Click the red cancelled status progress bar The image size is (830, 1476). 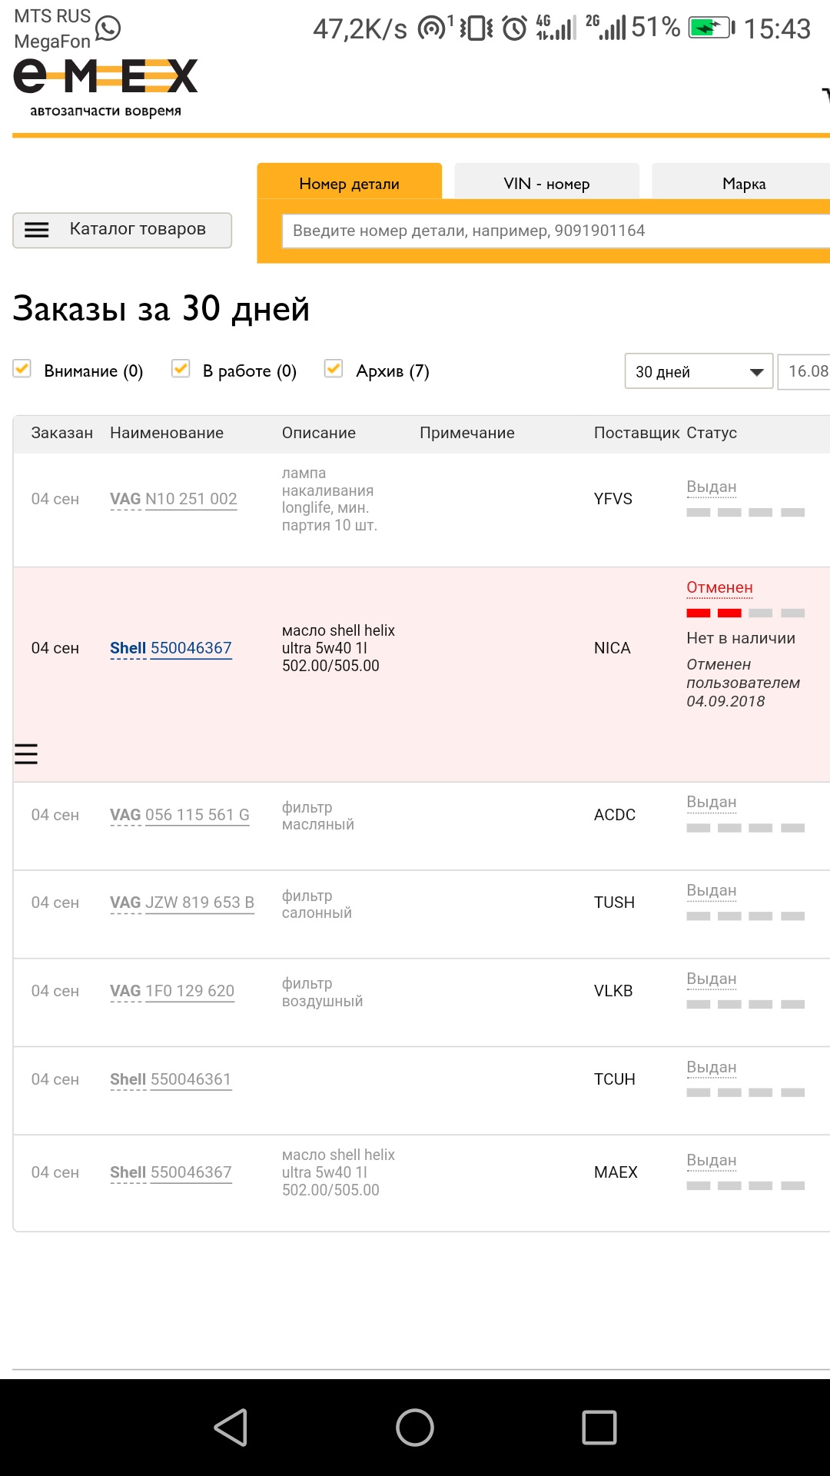[x=714, y=613]
